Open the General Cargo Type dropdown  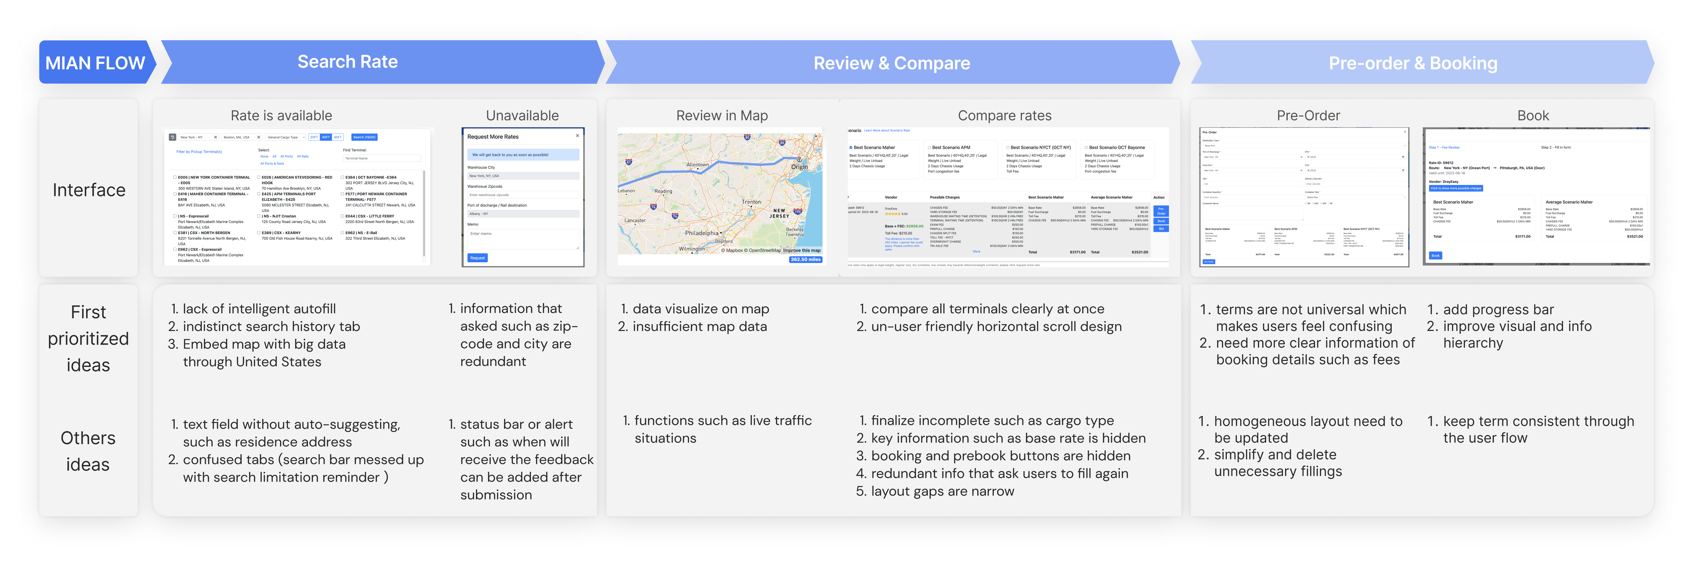pos(285,137)
